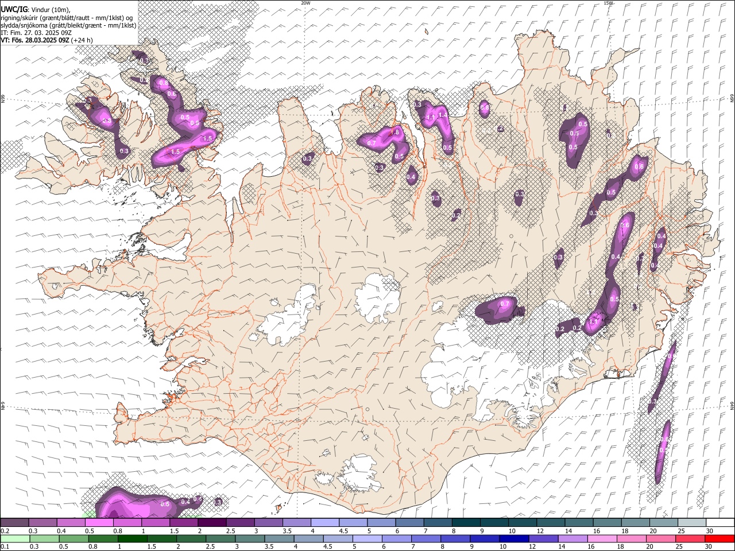
Task: Click the 'rigning/skúrir' legend description line
Action: pos(68,18)
